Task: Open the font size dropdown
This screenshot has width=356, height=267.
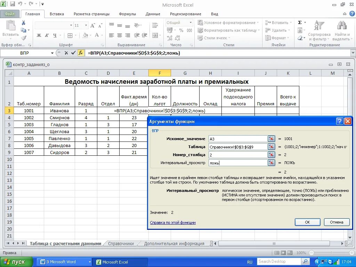Action: [x=86, y=25]
